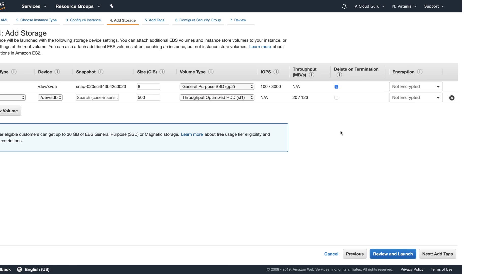Click info icon beside Size (GiB)

(x=162, y=72)
